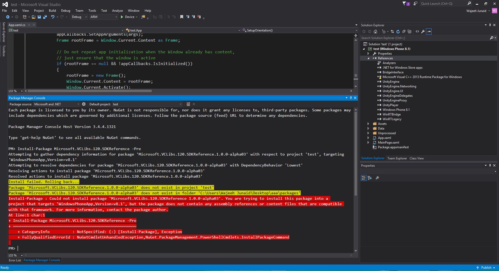Toggle Preview Selected Items in Solution Explorer
Viewport: 499px width, 271px height.
429,31
